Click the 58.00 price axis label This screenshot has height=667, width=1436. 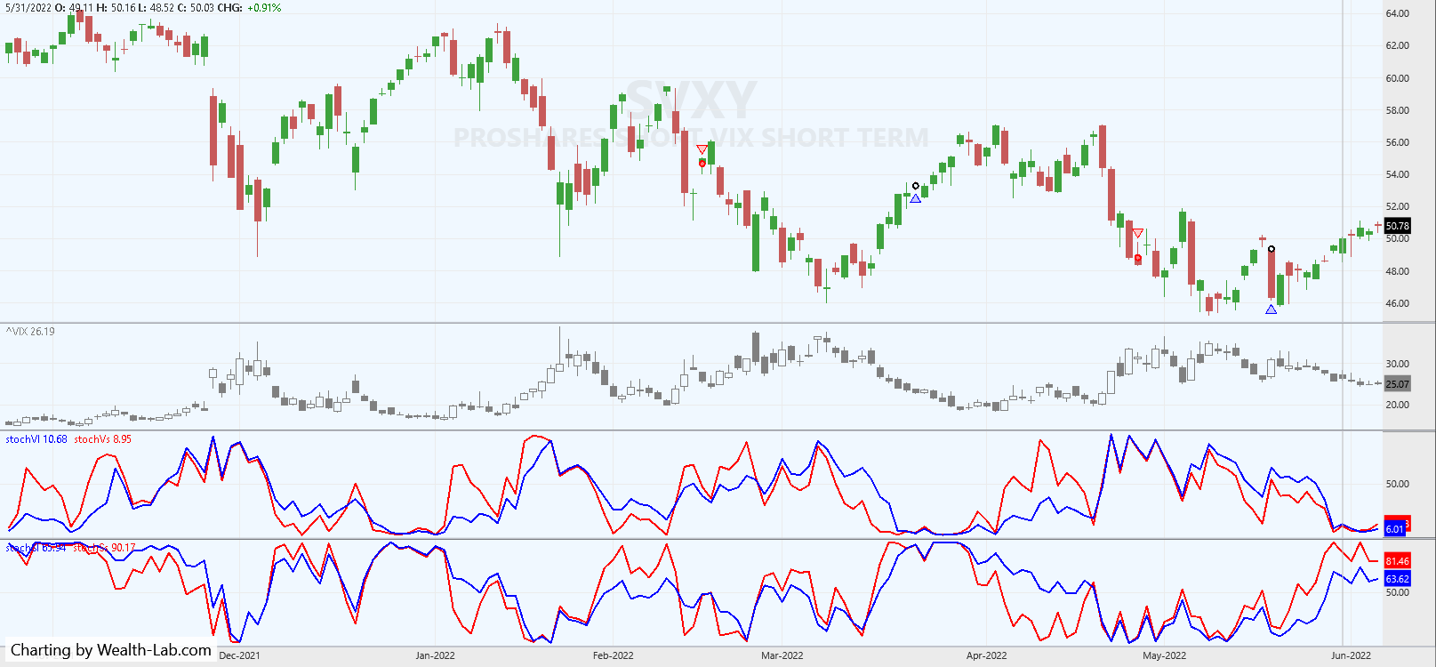coord(1398,110)
